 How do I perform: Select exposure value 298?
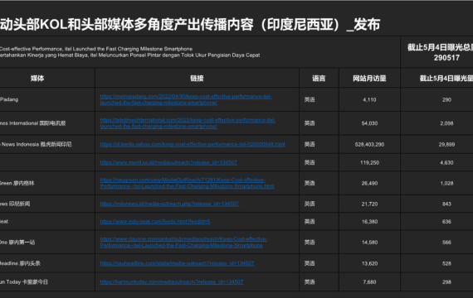[x=446, y=282]
